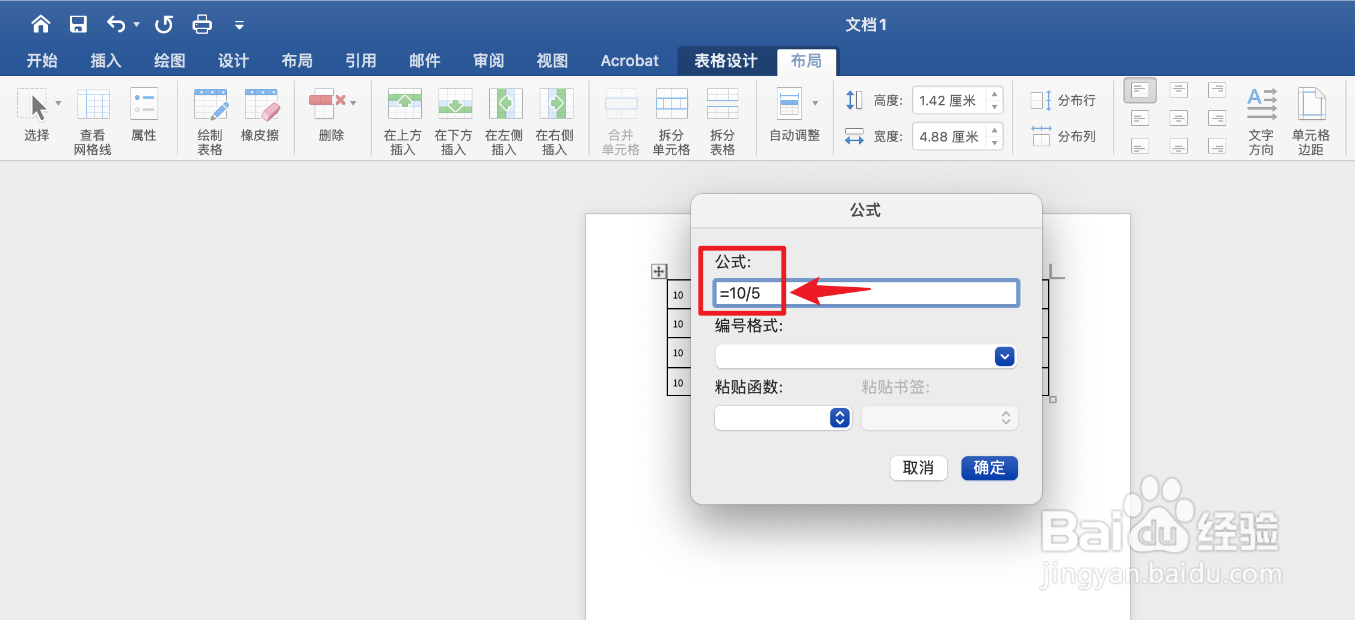This screenshot has width=1355, height=620.
Task: Open Cell Margins (单元格边距)
Action: point(1311,122)
